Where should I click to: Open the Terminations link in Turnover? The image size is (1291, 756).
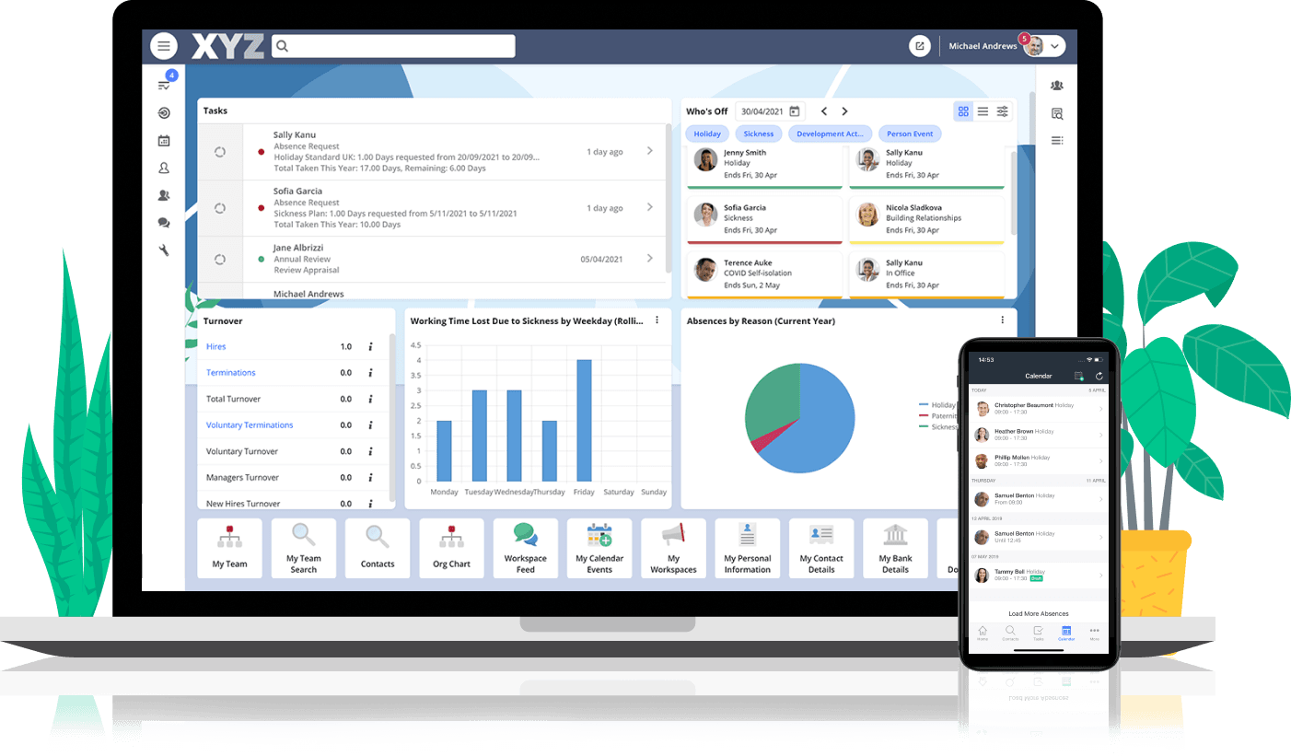tap(231, 373)
